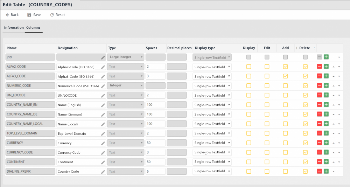Click Designation field containing UN/LOCODE

[81, 95]
